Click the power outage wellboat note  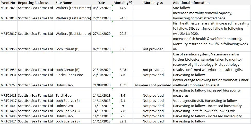click(211, 82)
